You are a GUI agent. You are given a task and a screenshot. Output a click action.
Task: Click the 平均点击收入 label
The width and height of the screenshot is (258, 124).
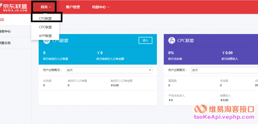pyautogui.click(x=176, y=95)
